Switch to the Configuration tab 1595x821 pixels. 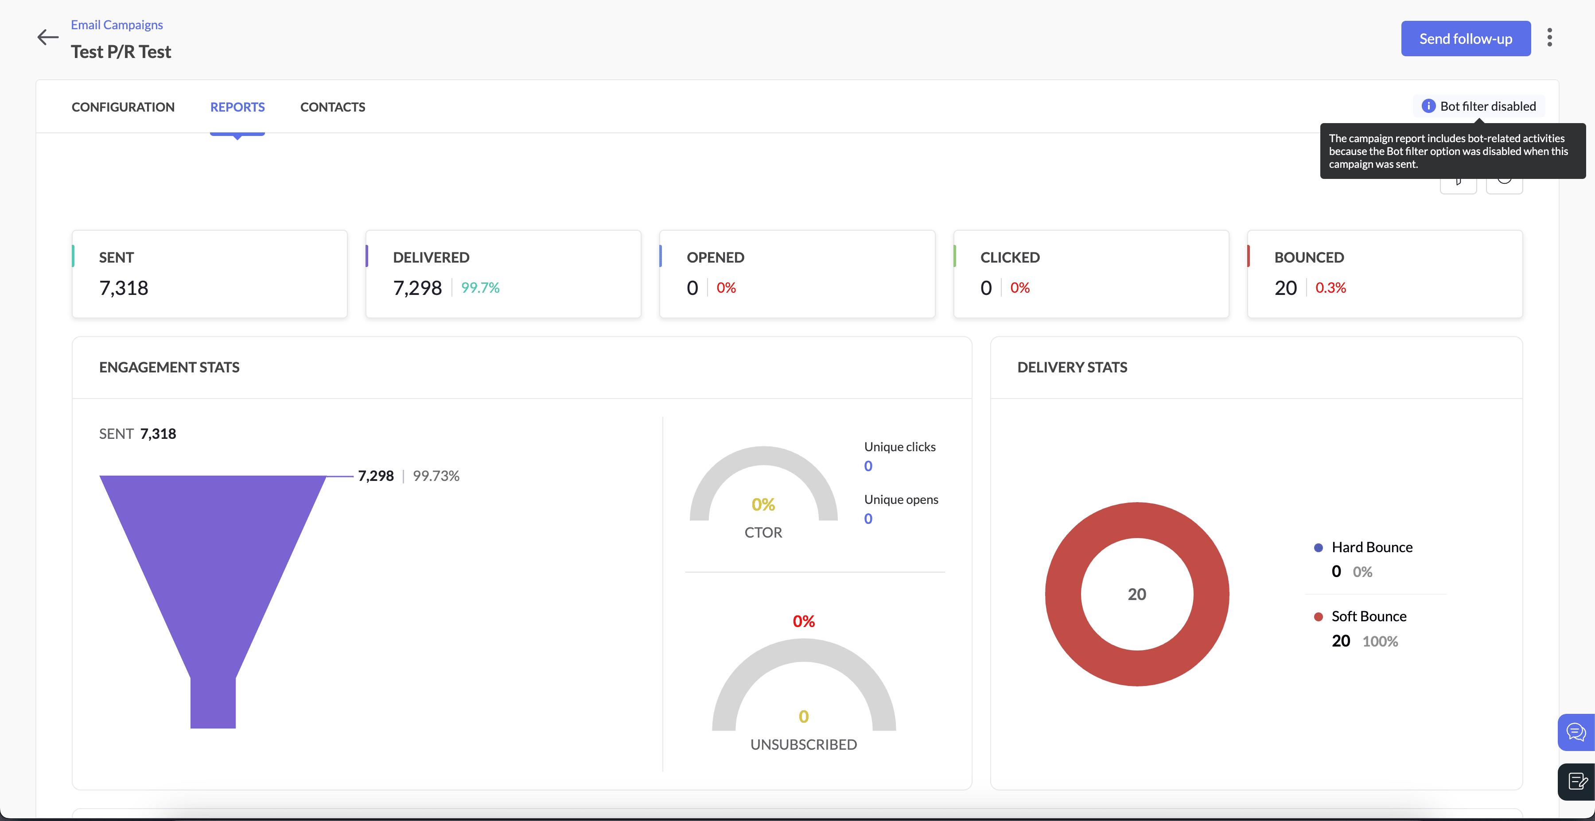point(123,107)
